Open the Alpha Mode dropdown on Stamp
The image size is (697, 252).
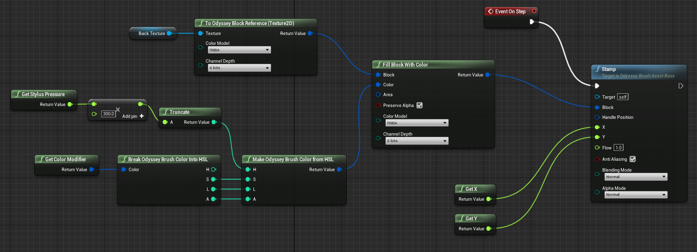pyautogui.click(x=635, y=195)
